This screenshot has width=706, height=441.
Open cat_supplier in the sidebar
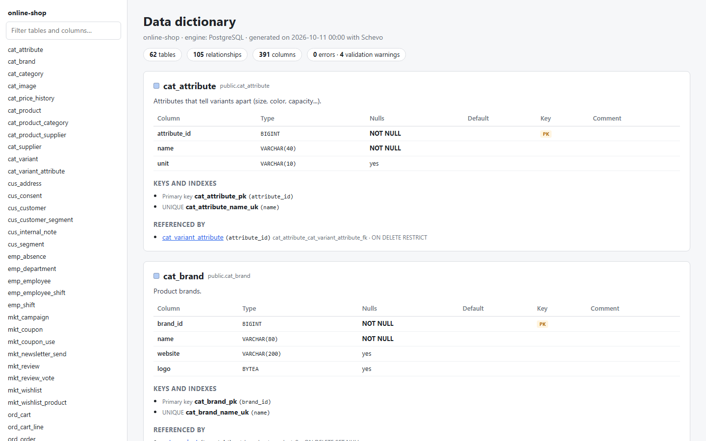click(x=25, y=147)
